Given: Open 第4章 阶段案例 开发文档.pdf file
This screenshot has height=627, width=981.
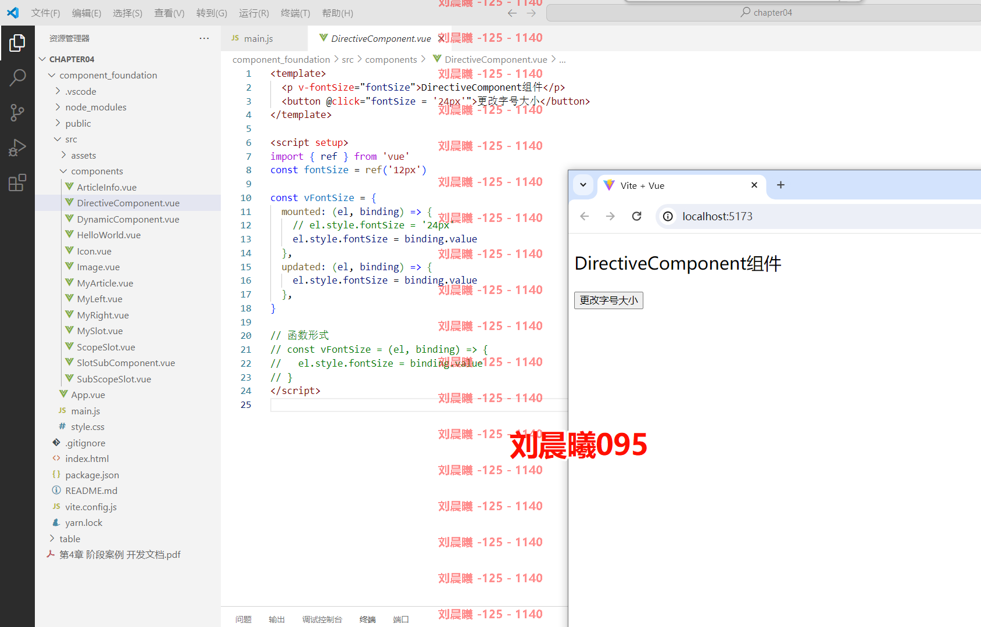Looking at the screenshot, I should click(128, 554).
